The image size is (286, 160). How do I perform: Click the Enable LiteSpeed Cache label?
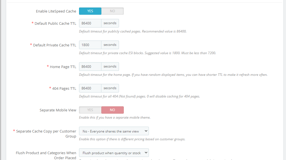click(56, 11)
